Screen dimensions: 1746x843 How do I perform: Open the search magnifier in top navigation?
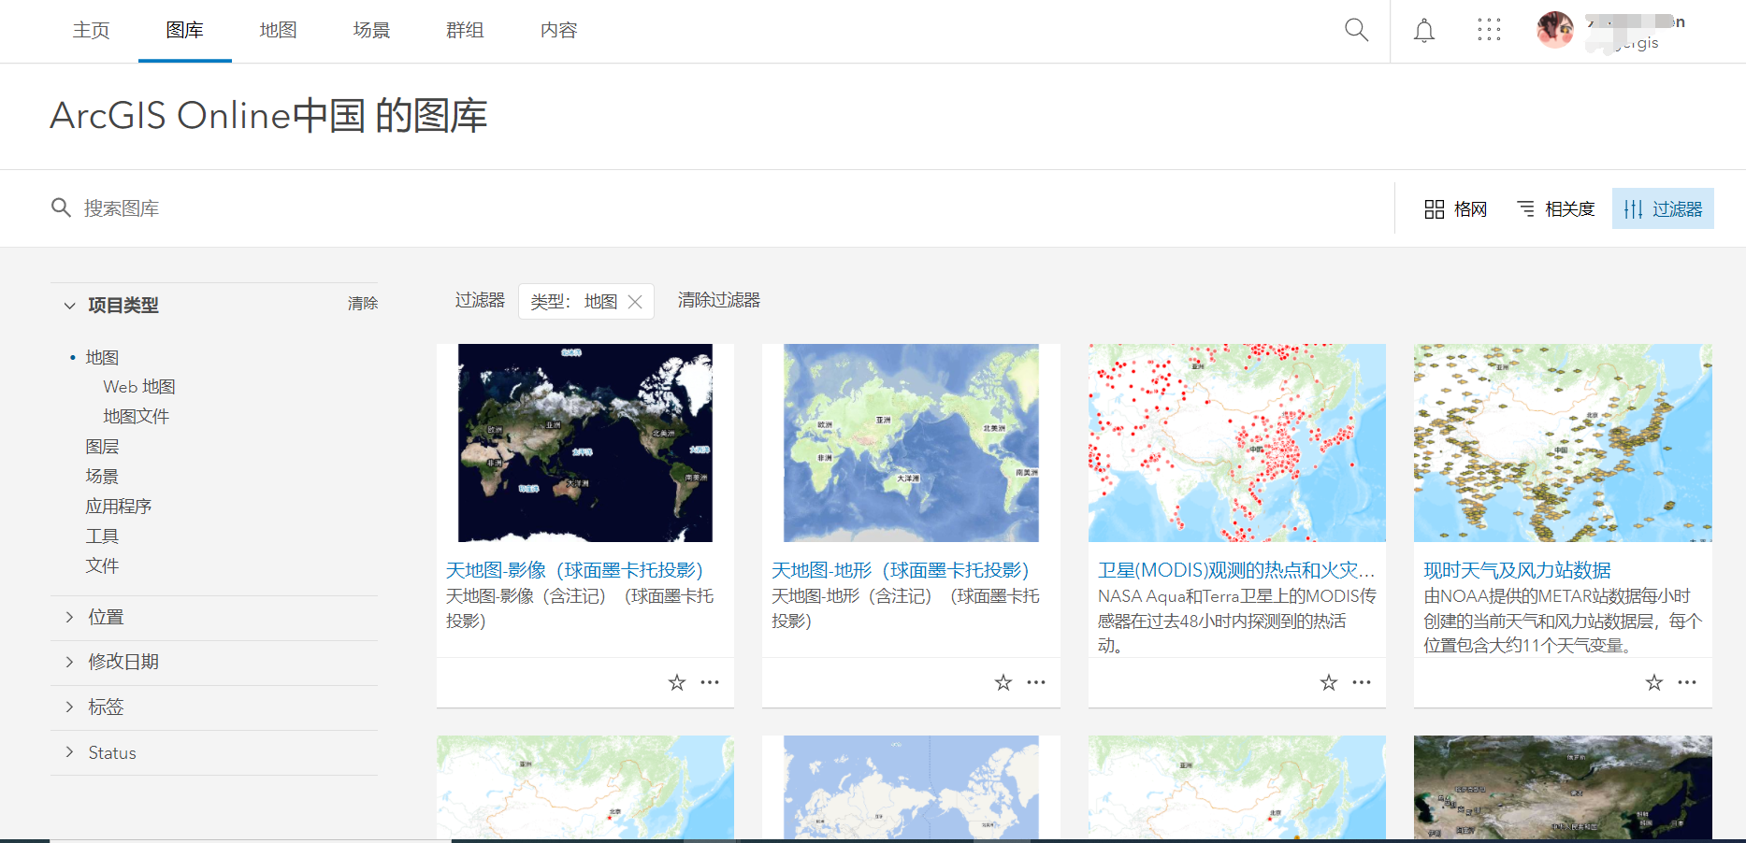click(1356, 30)
